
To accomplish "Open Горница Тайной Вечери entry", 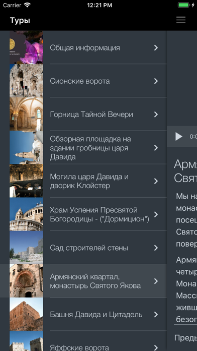I will (88, 114).
